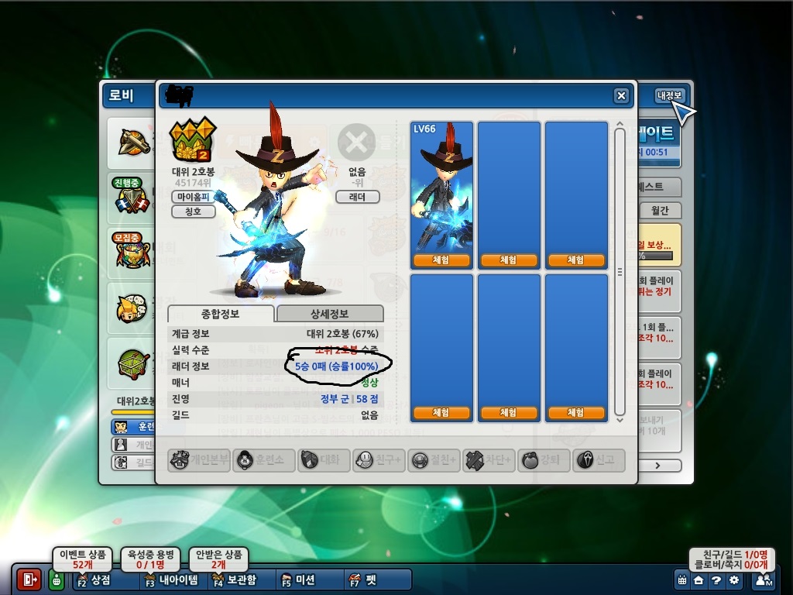
Task: Open the 미션 mission menu
Action: (301, 580)
